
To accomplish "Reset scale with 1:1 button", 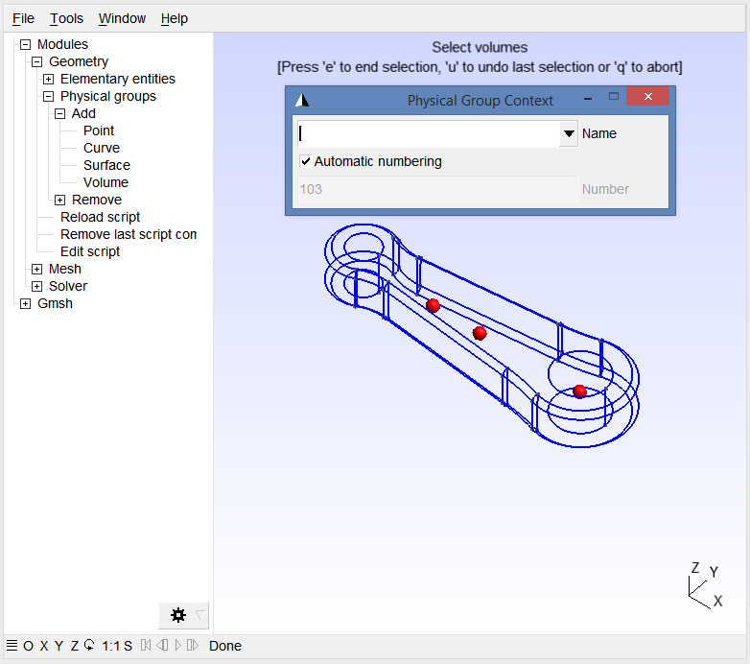I will (111, 646).
